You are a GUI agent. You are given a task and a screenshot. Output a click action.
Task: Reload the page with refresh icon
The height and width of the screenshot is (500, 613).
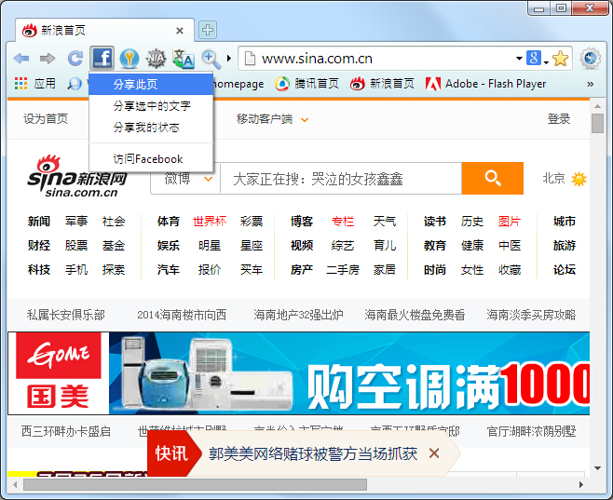pyautogui.click(x=75, y=59)
